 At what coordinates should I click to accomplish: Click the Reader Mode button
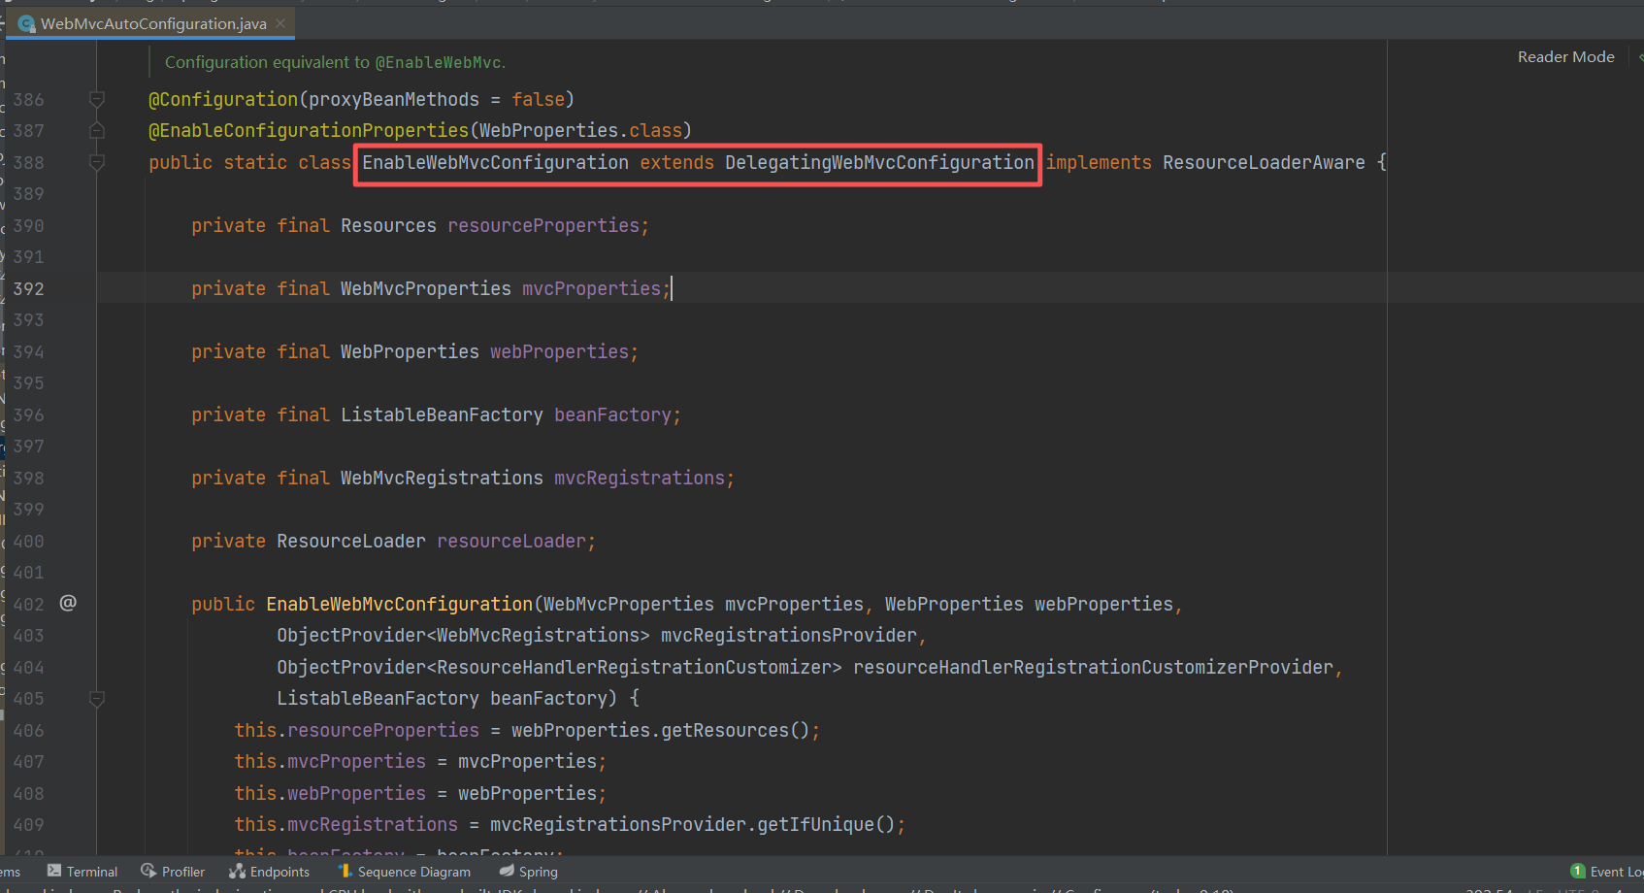(1565, 57)
